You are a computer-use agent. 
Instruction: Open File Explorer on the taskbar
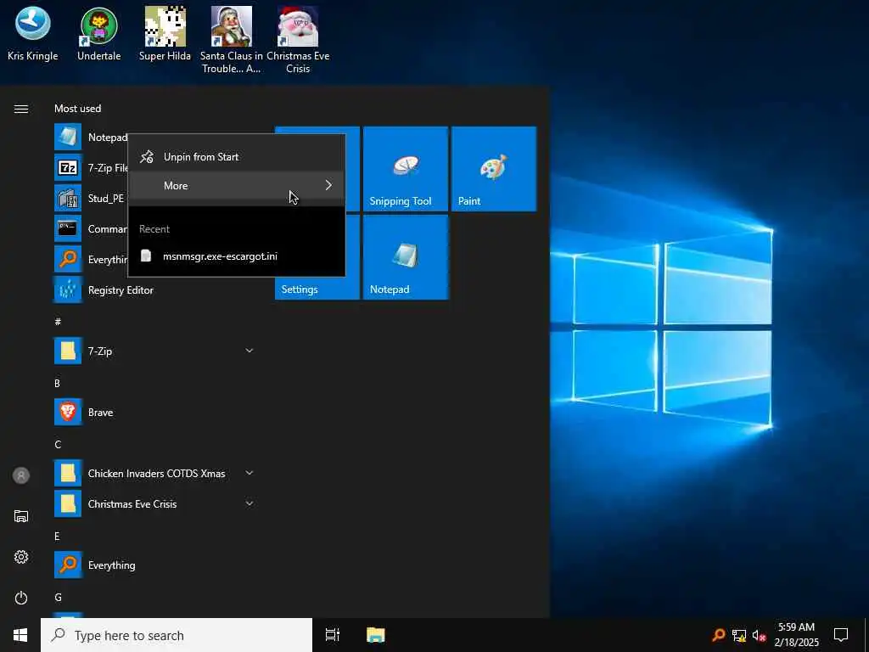coord(376,635)
